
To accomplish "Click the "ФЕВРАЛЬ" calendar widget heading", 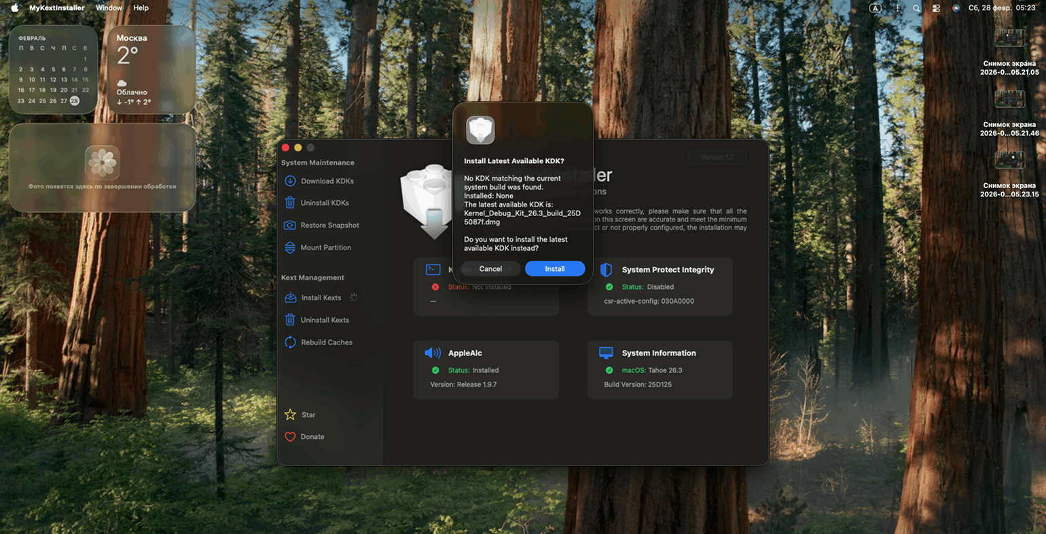I will click(x=32, y=39).
